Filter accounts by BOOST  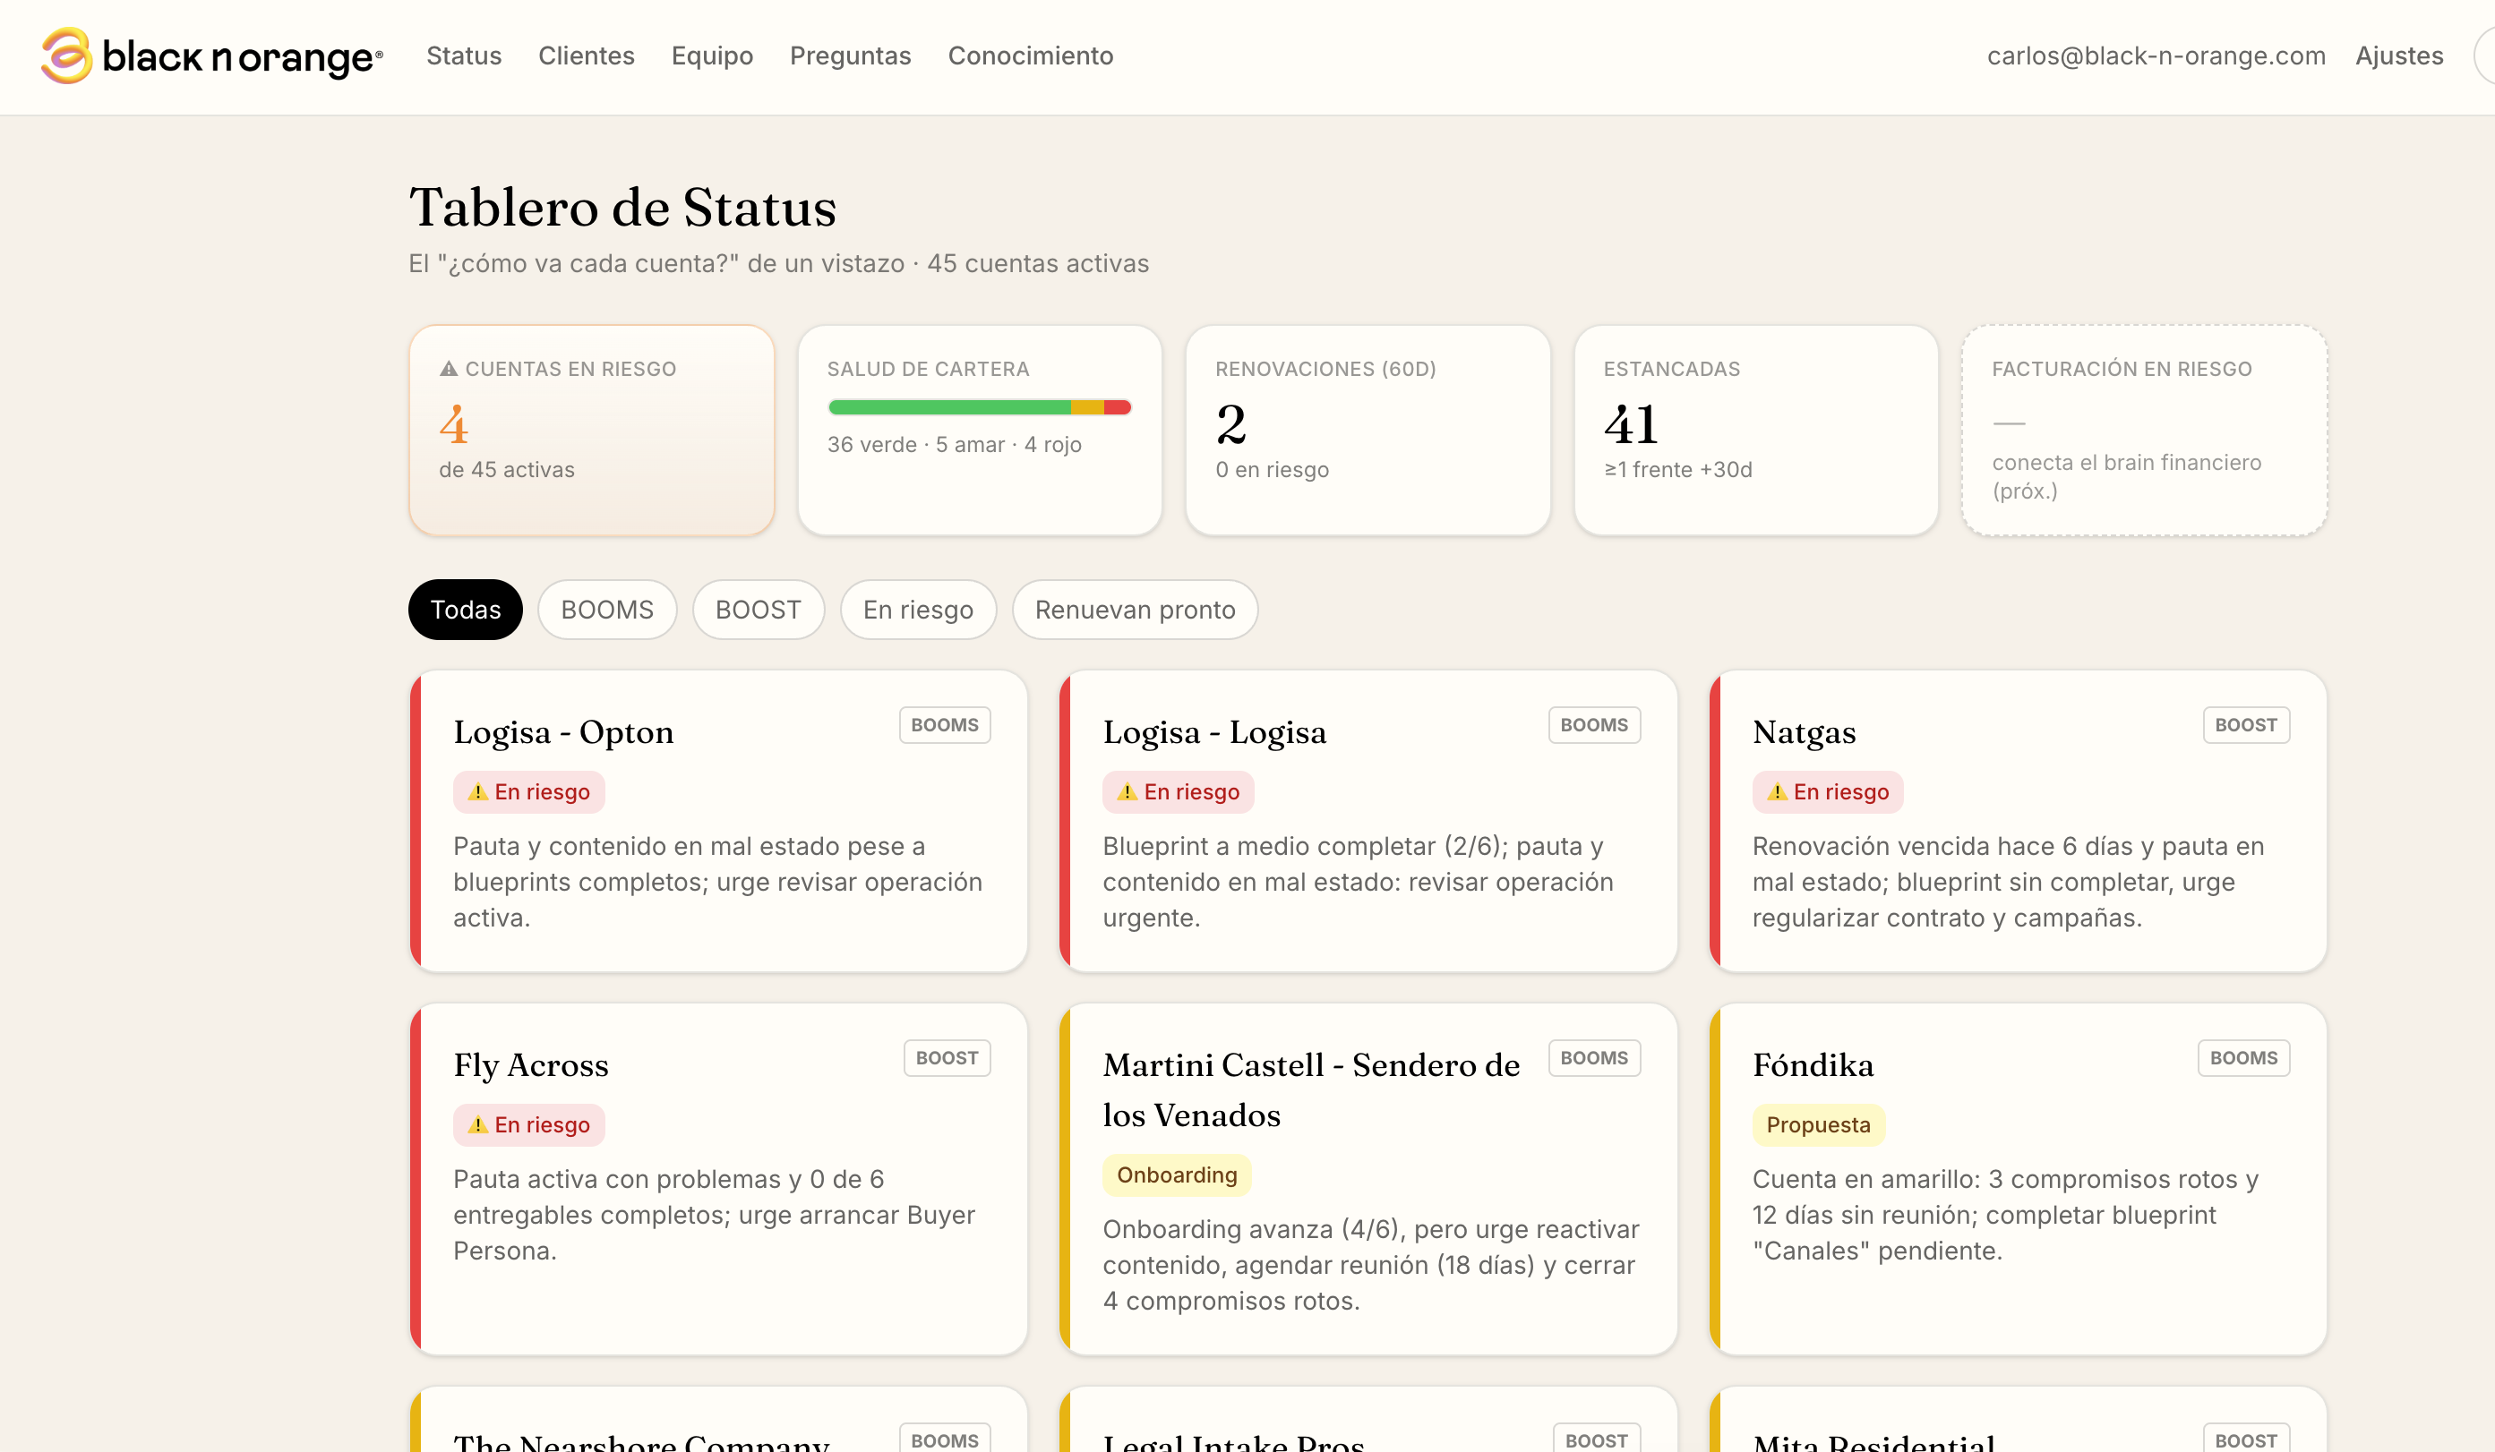click(759, 610)
